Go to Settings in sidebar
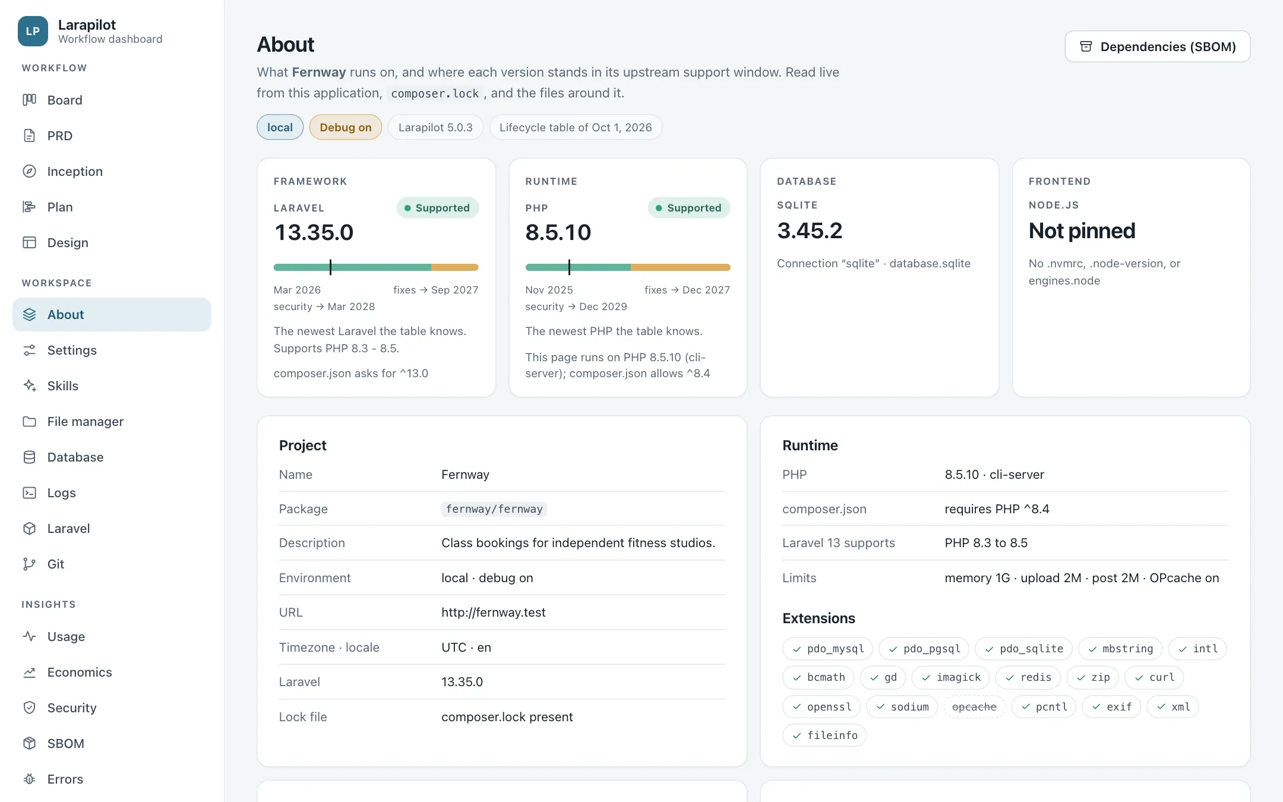This screenshot has width=1283, height=802. (112, 350)
